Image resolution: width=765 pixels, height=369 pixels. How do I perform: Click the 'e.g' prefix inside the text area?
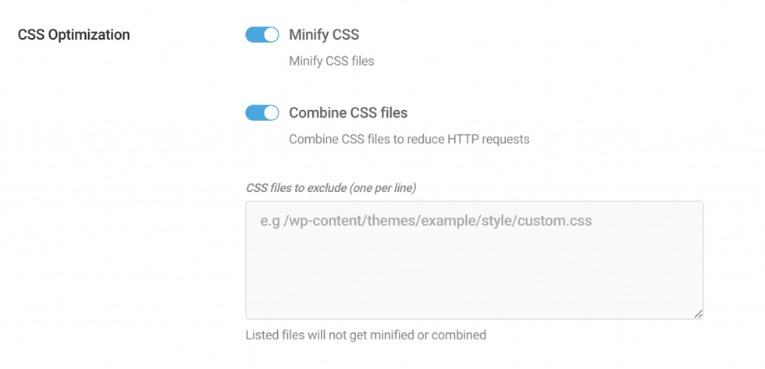(269, 222)
